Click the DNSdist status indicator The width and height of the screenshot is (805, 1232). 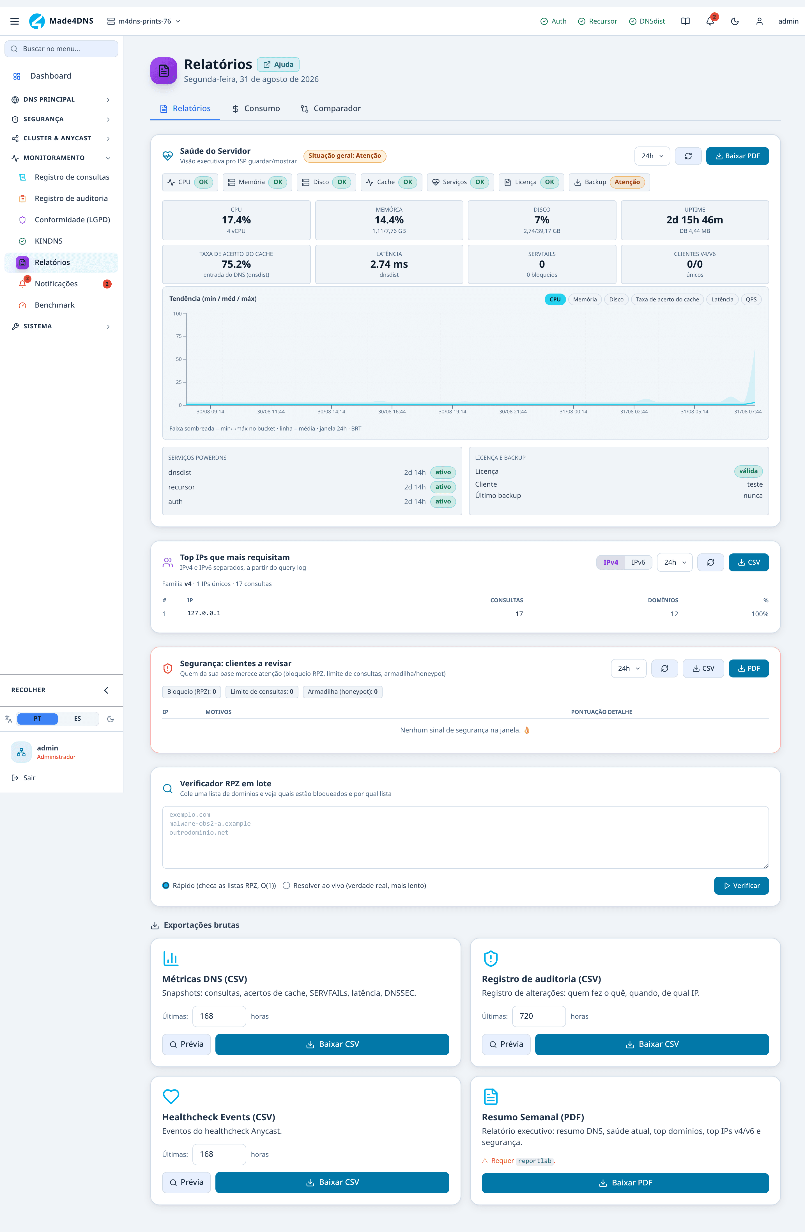click(x=647, y=21)
